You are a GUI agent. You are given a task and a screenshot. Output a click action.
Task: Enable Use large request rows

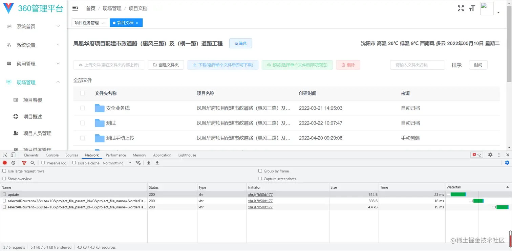tap(4, 171)
